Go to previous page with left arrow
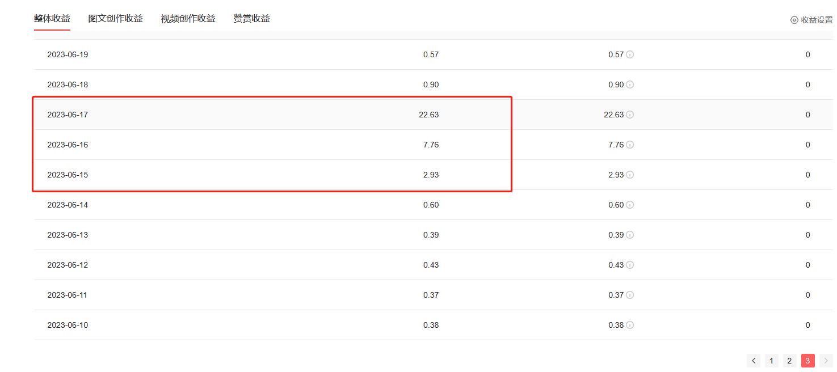This screenshot has height=372, width=837. tap(754, 361)
